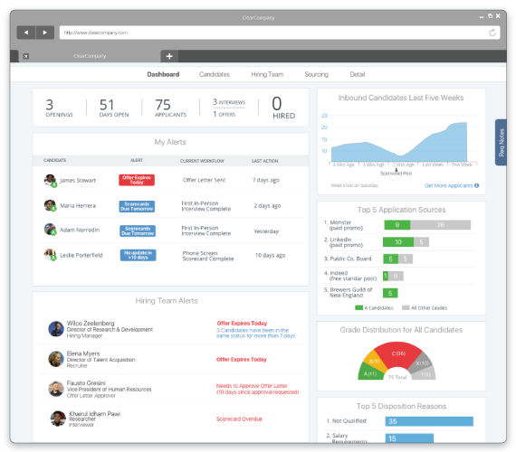Click the browser back arrow button

point(26,33)
